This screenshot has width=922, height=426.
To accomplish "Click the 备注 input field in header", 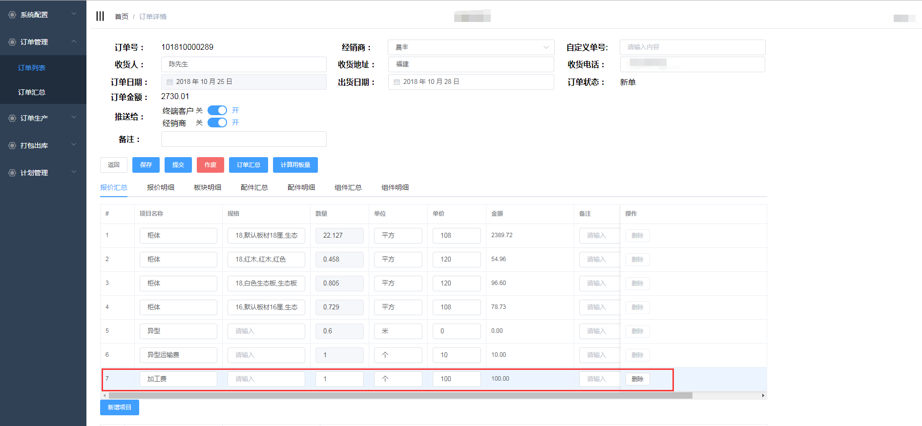I will (x=244, y=139).
